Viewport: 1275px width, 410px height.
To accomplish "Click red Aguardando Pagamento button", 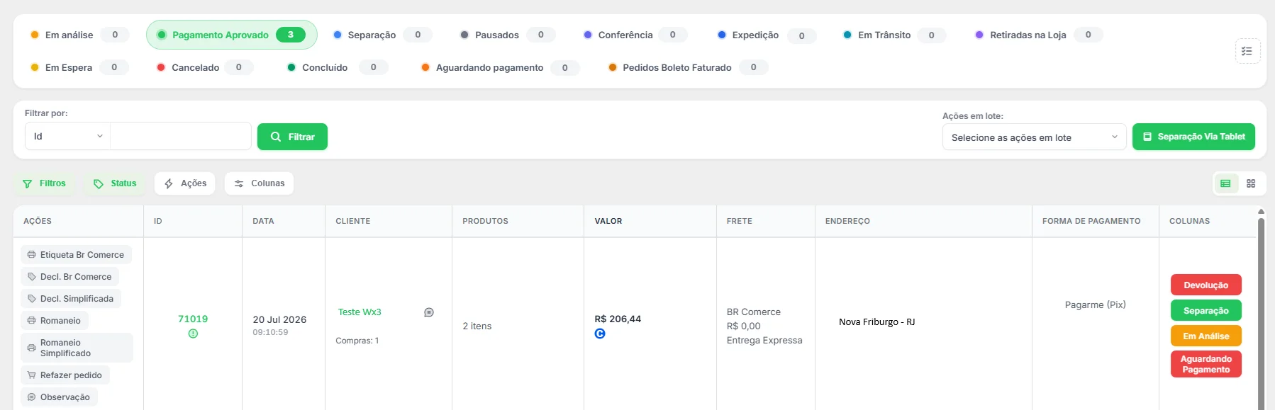I will click(1206, 364).
